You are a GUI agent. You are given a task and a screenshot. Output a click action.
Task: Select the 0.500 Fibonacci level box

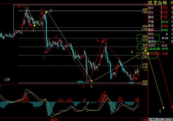tap(148, 47)
